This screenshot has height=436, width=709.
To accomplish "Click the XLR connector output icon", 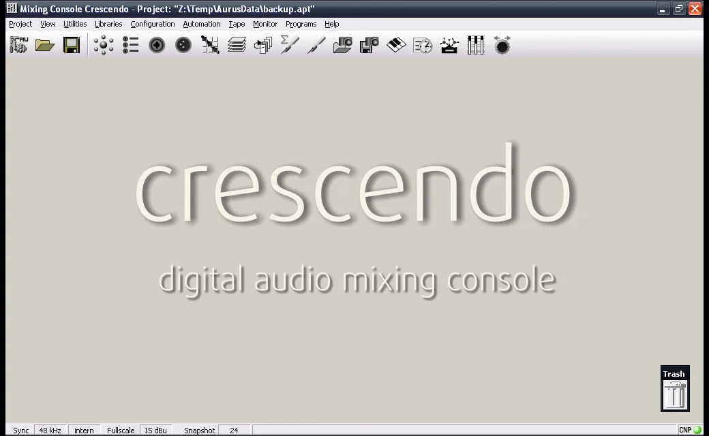I will pyautogui.click(x=183, y=45).
